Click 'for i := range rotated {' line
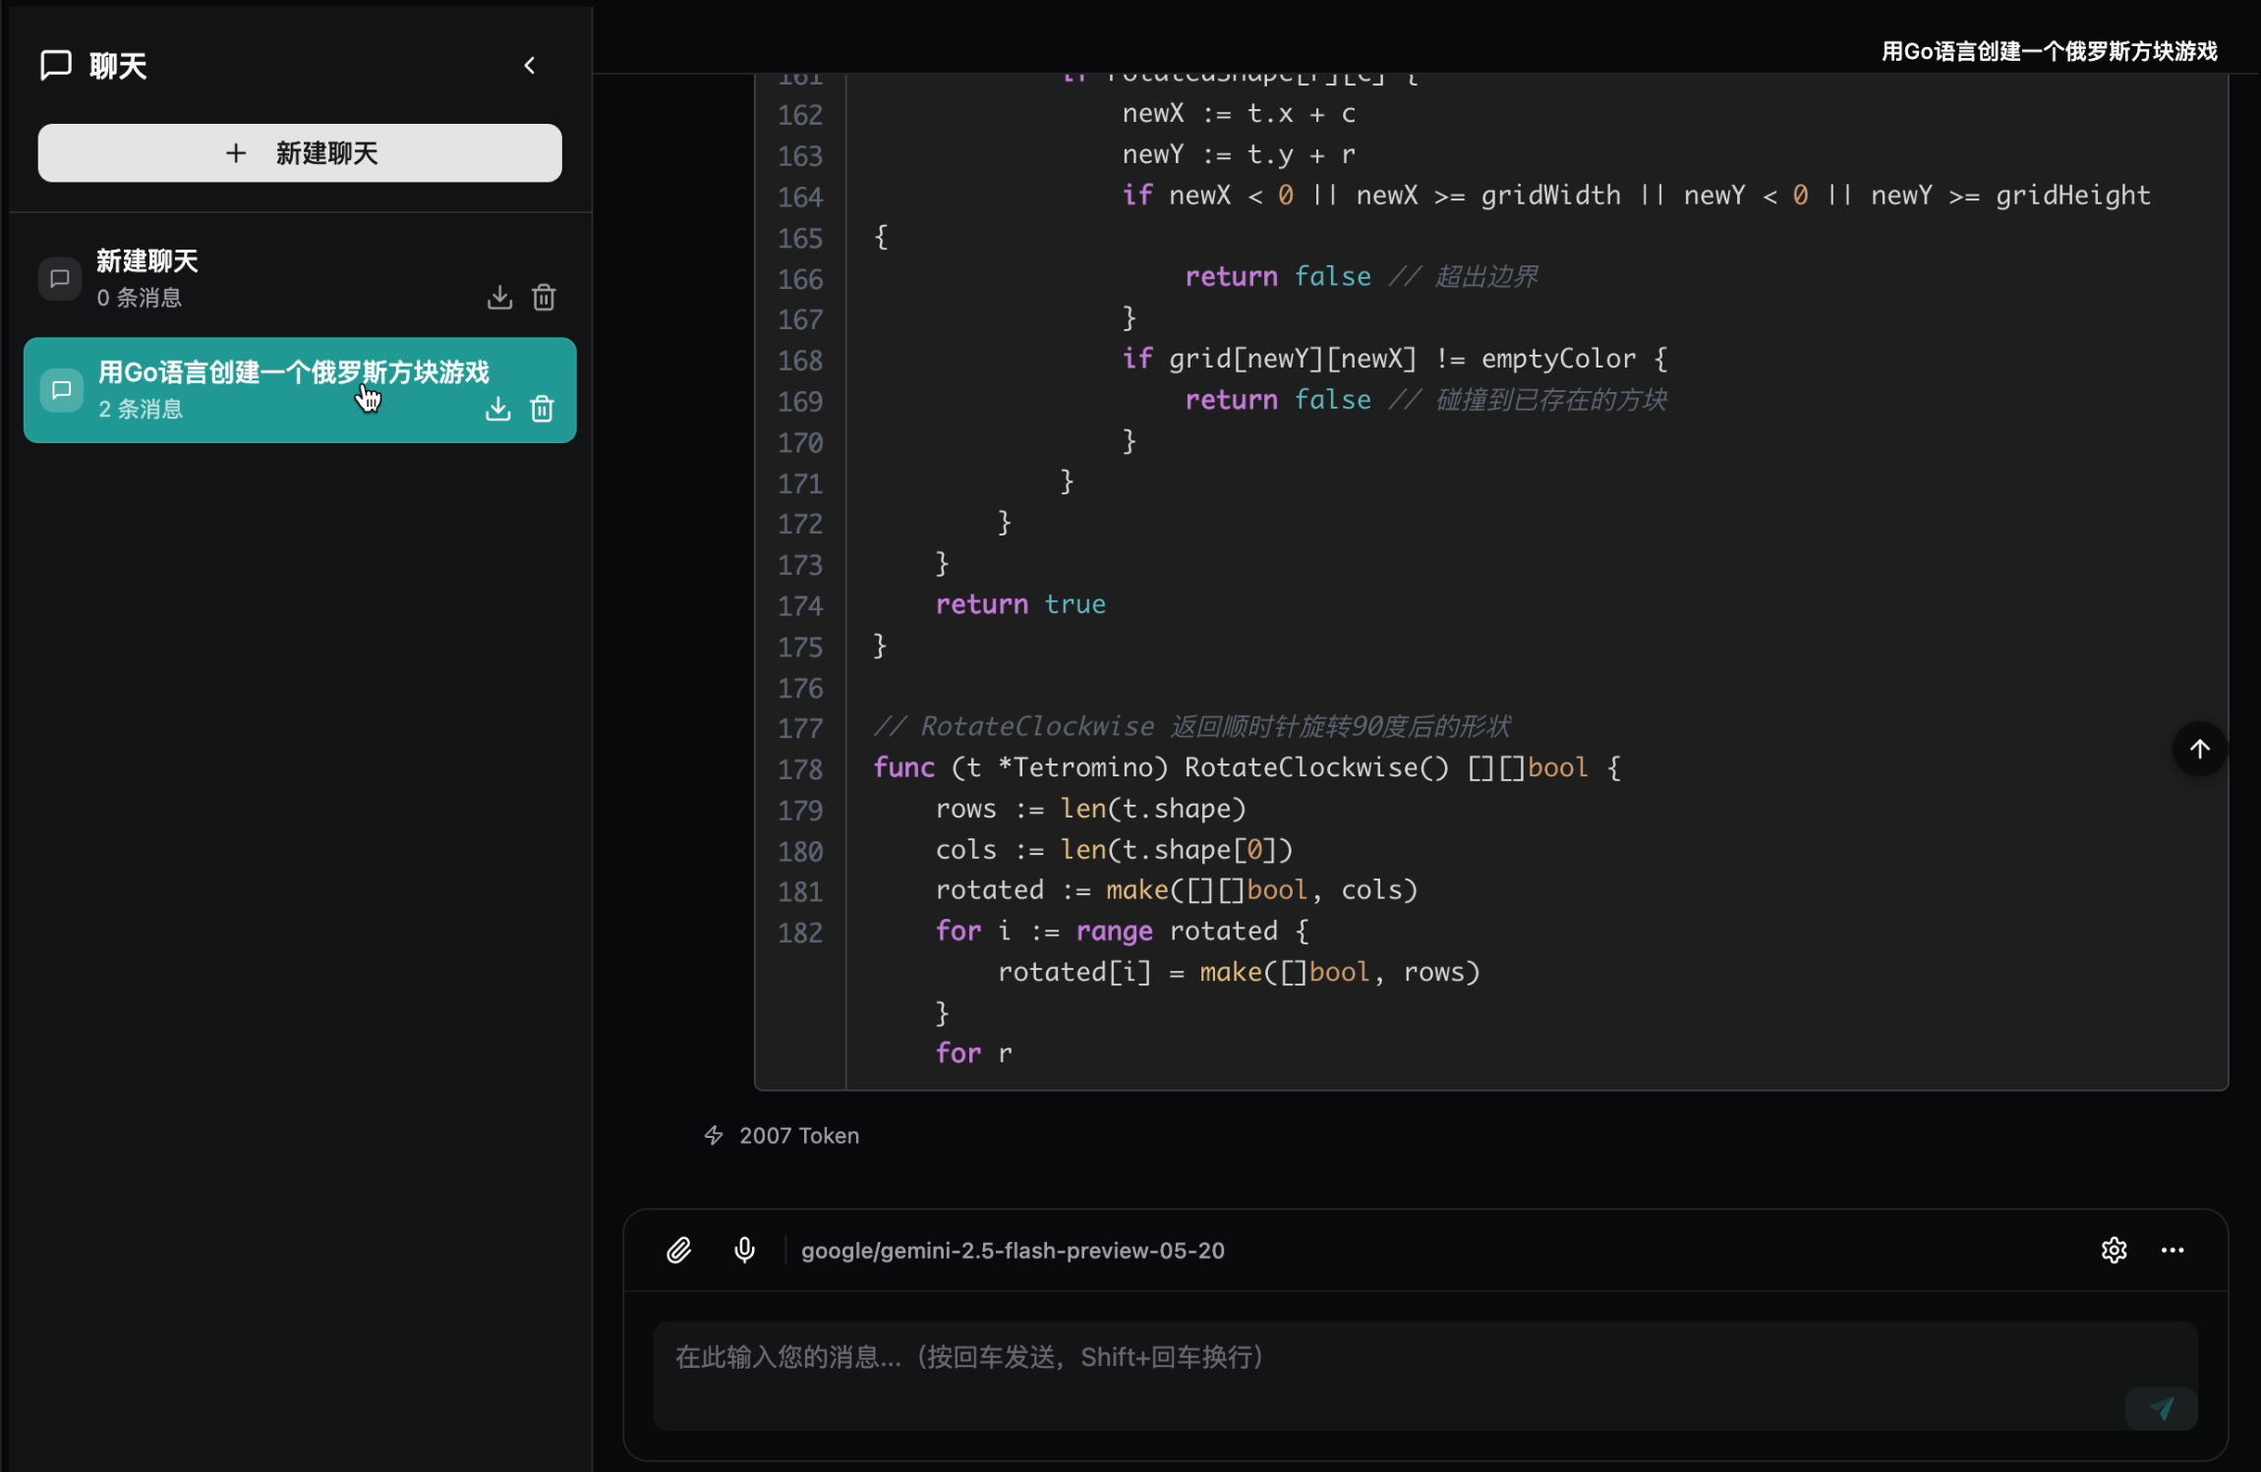This screenshot has width=2261, height=1472. 1122,931
